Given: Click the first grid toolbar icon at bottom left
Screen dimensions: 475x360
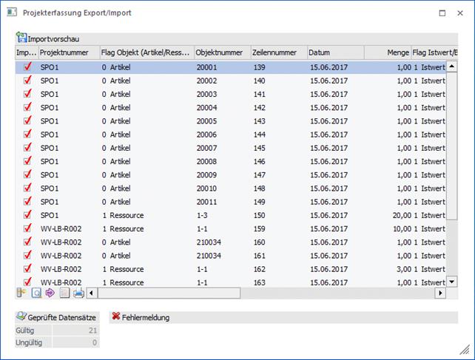Looking at the screenshot, I should coord(21,293).
